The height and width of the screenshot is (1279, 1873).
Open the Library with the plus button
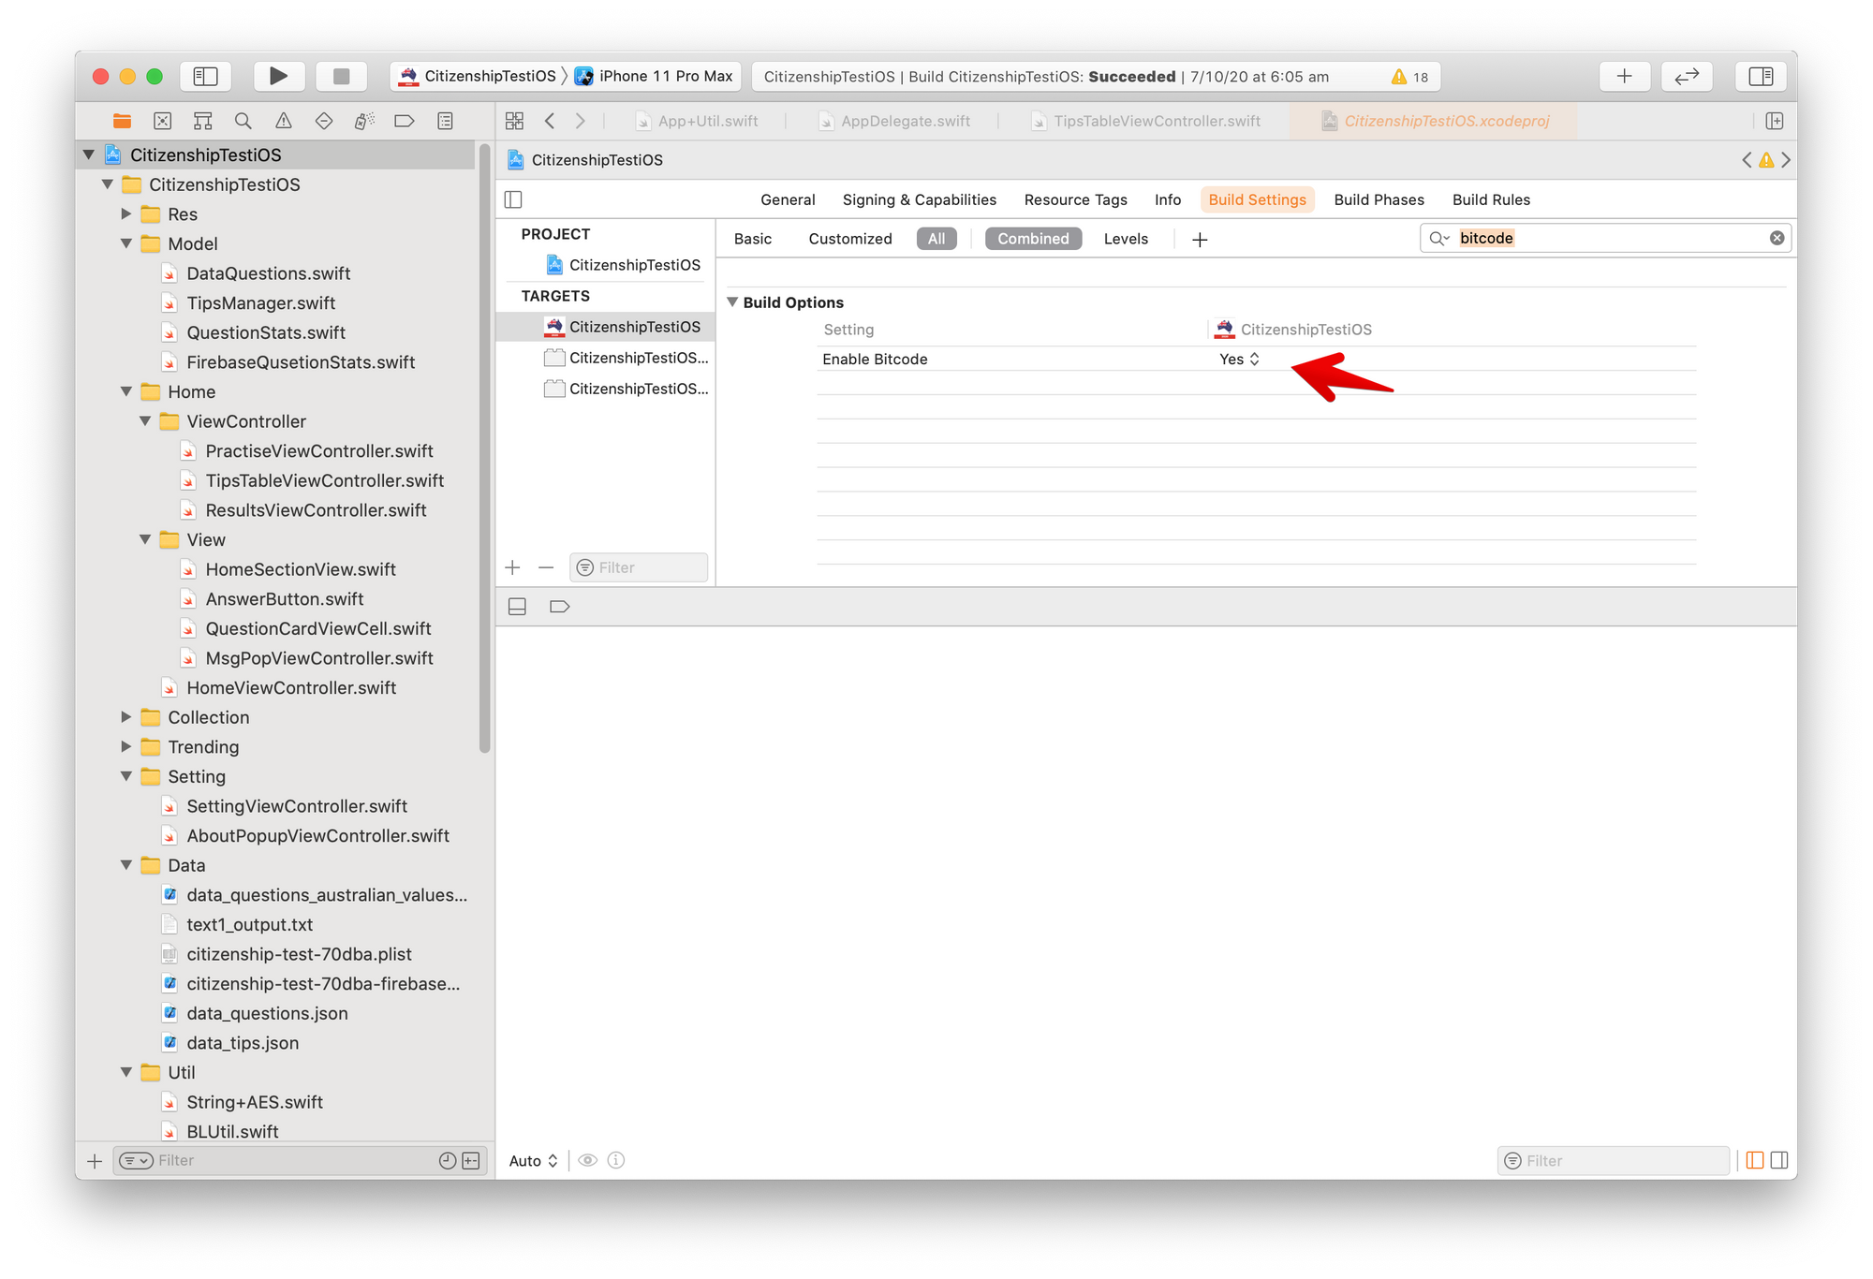1625,76
